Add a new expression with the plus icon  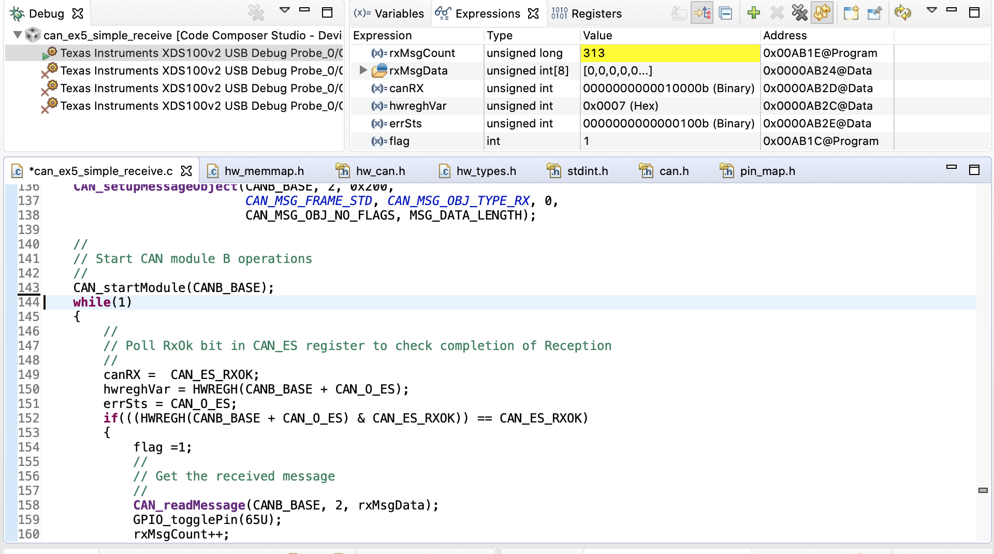[x=754, y=13]
